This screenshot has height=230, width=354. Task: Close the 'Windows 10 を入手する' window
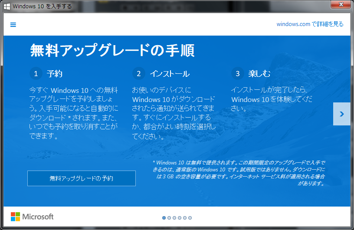341,4
